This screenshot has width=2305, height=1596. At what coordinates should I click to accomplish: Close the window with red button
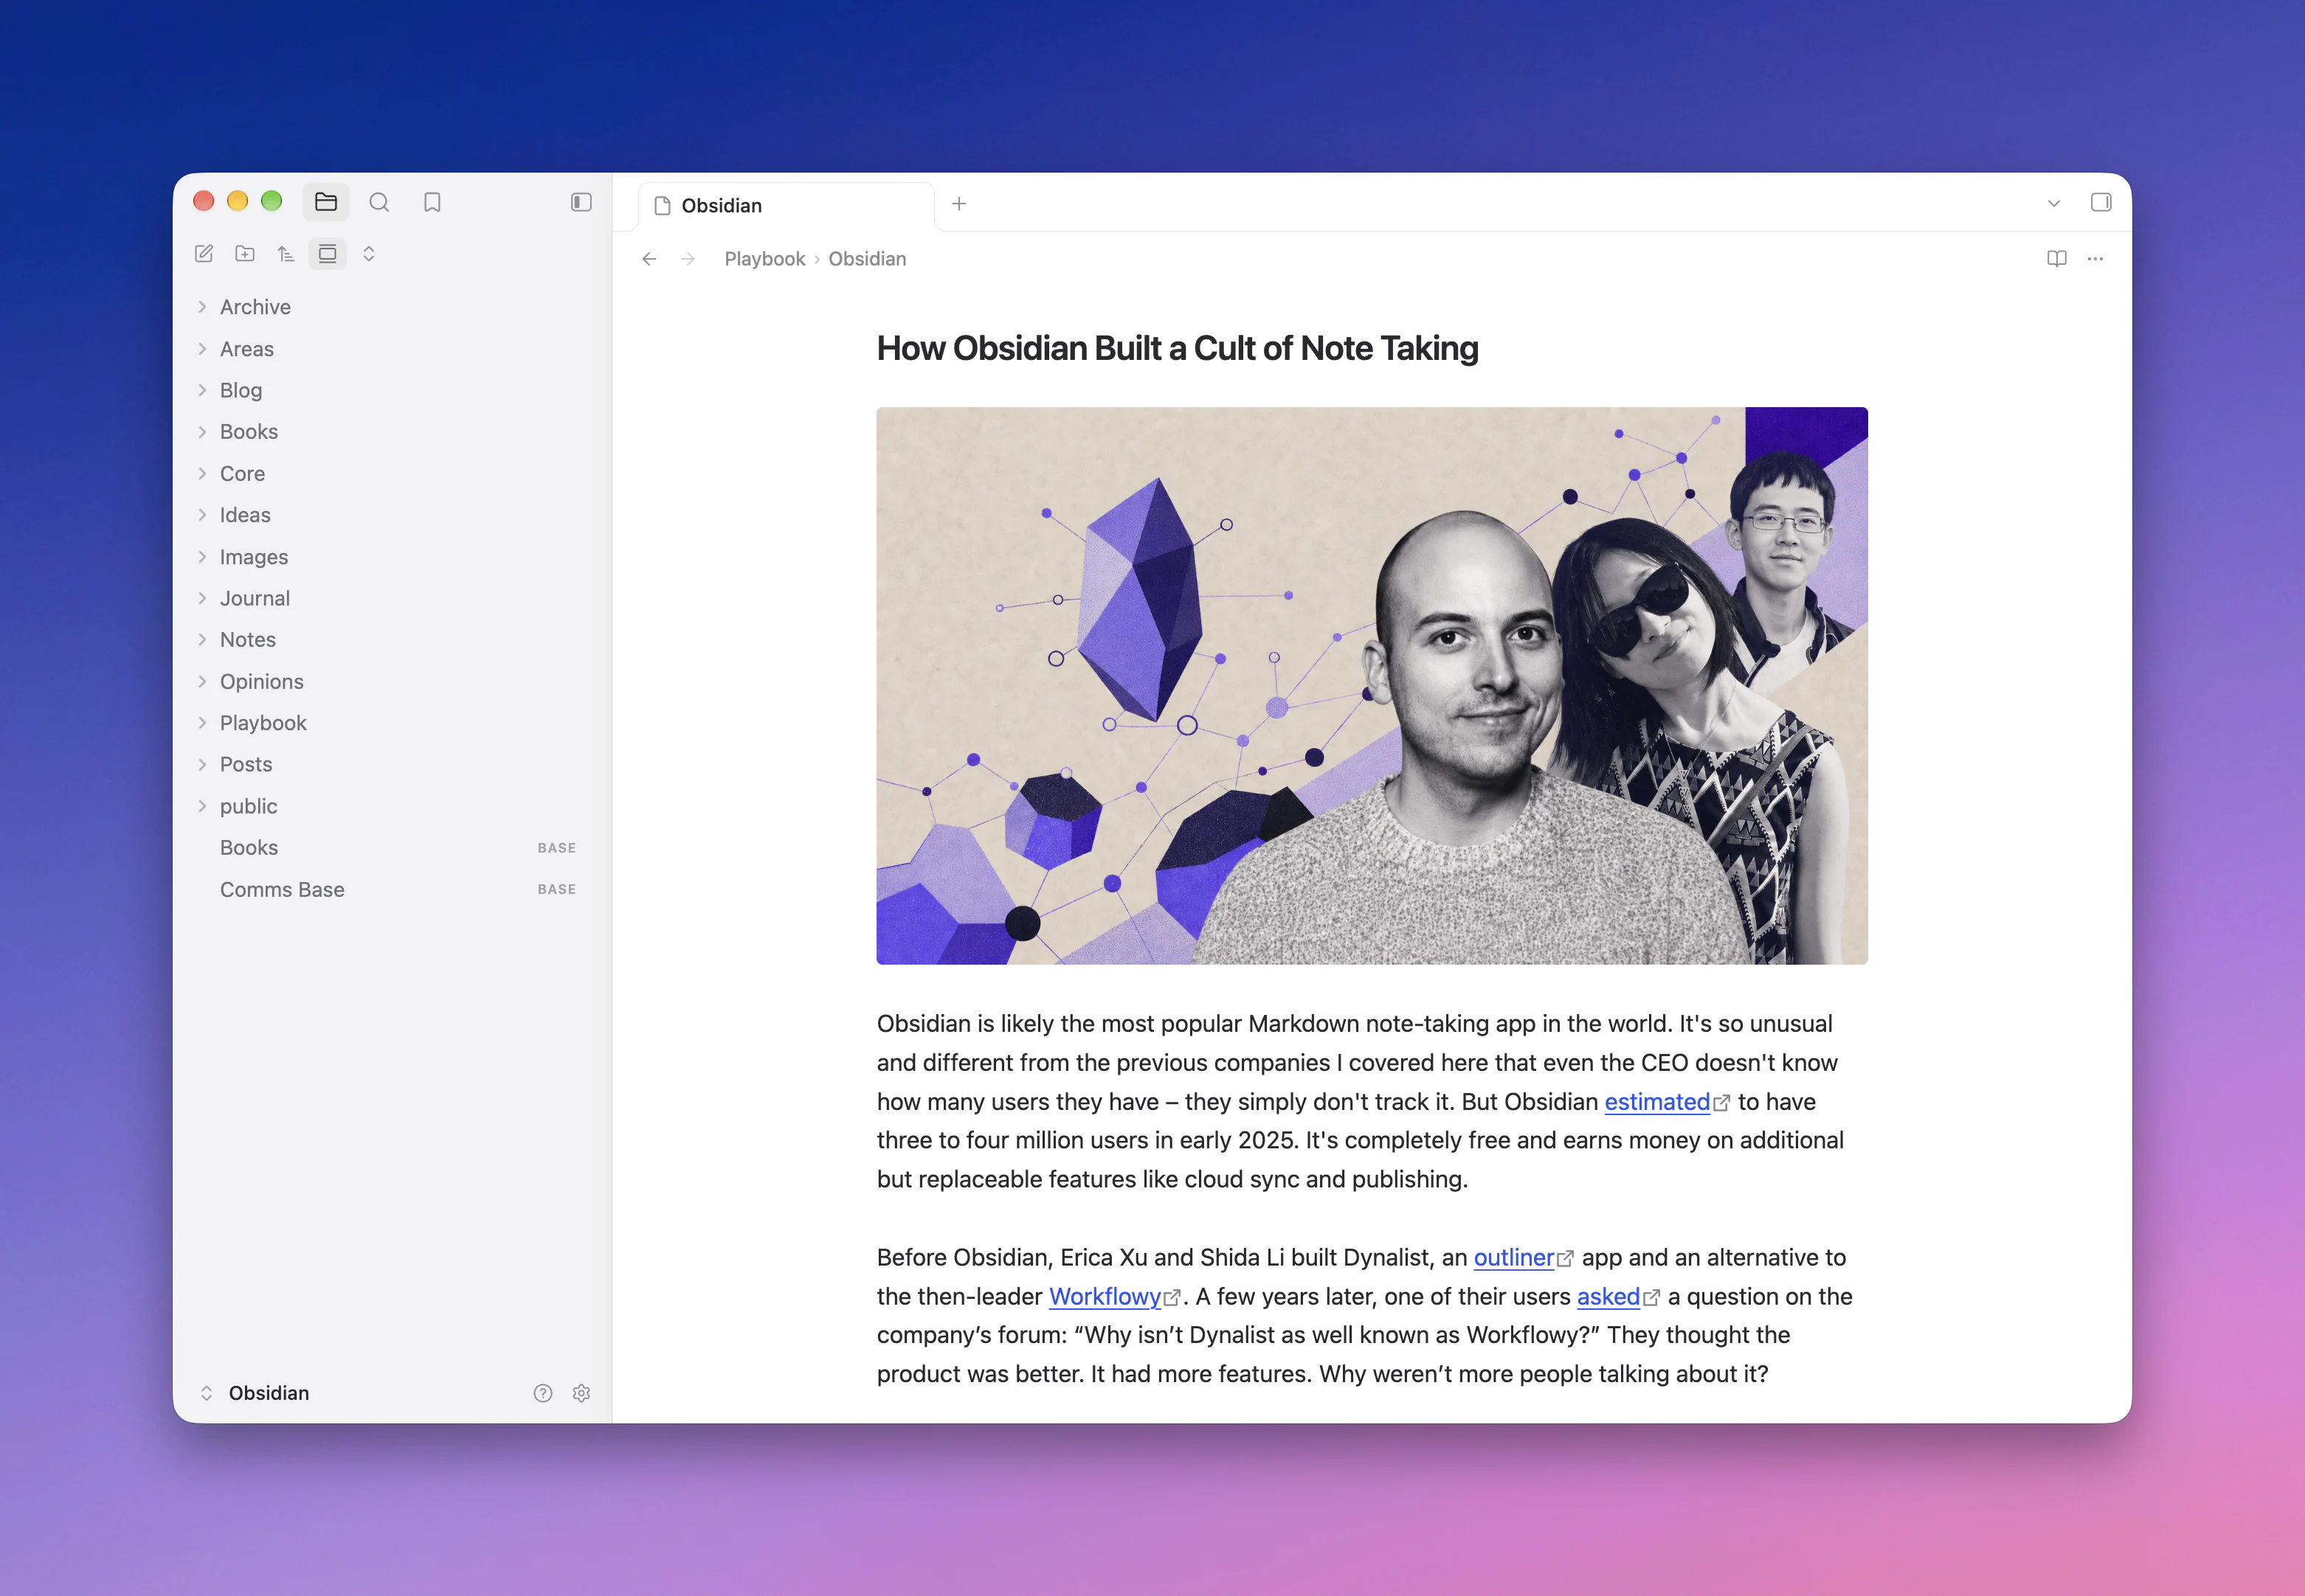204,201
